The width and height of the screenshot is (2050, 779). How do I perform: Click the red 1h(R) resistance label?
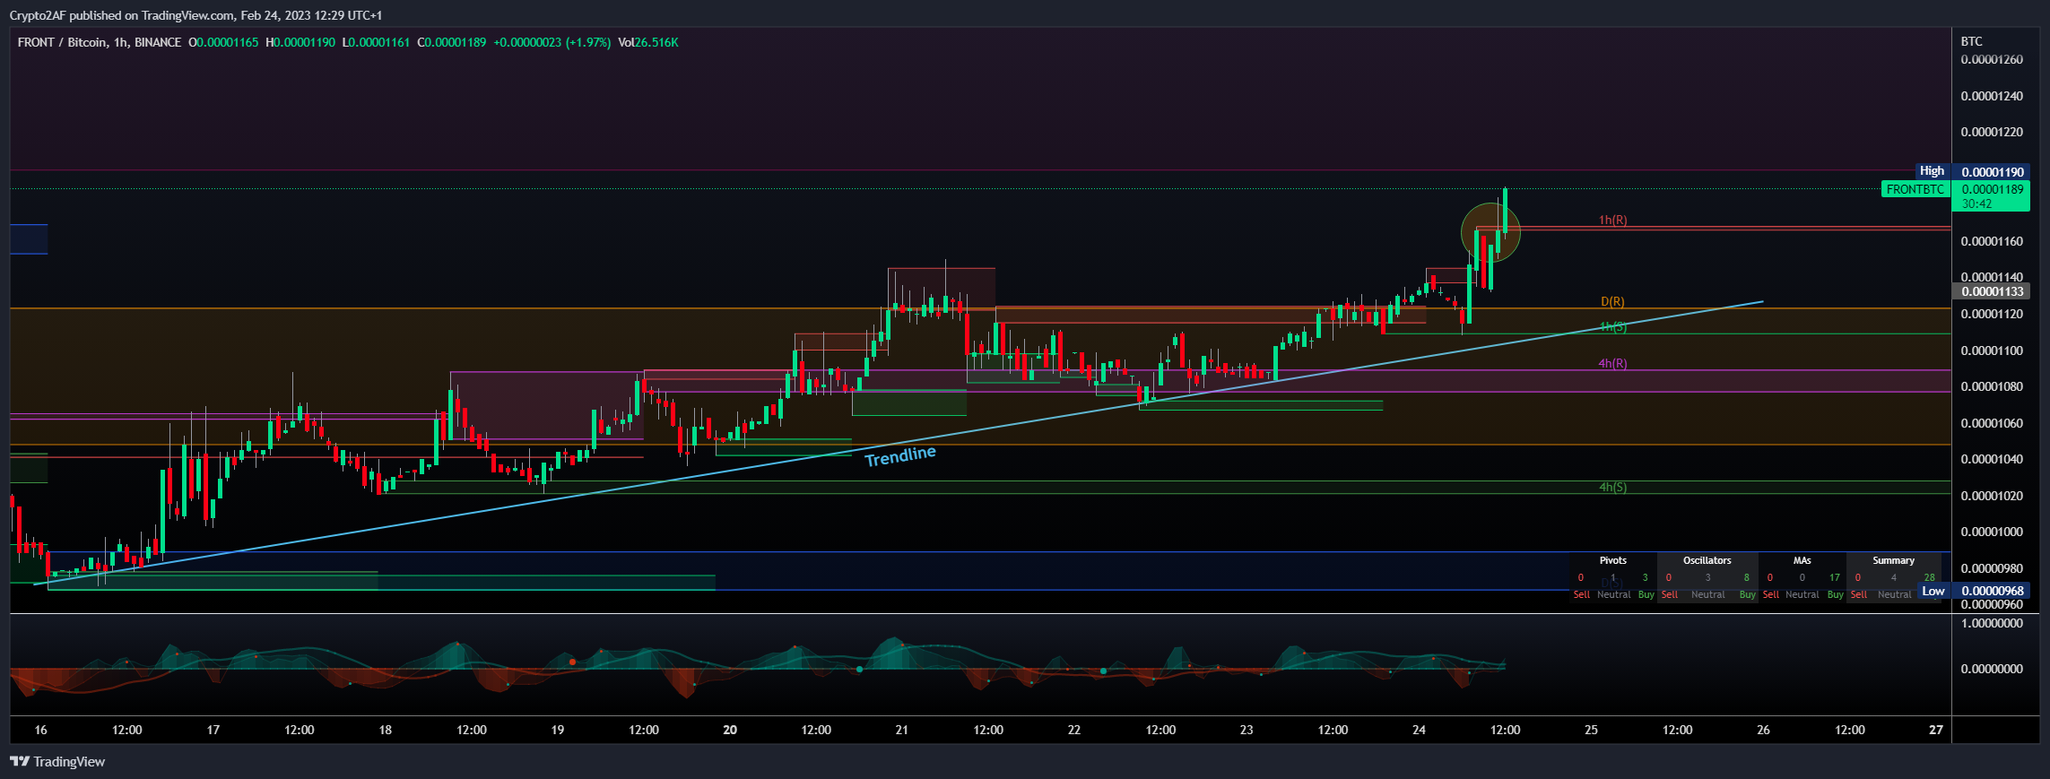(x=1612, y=220)
